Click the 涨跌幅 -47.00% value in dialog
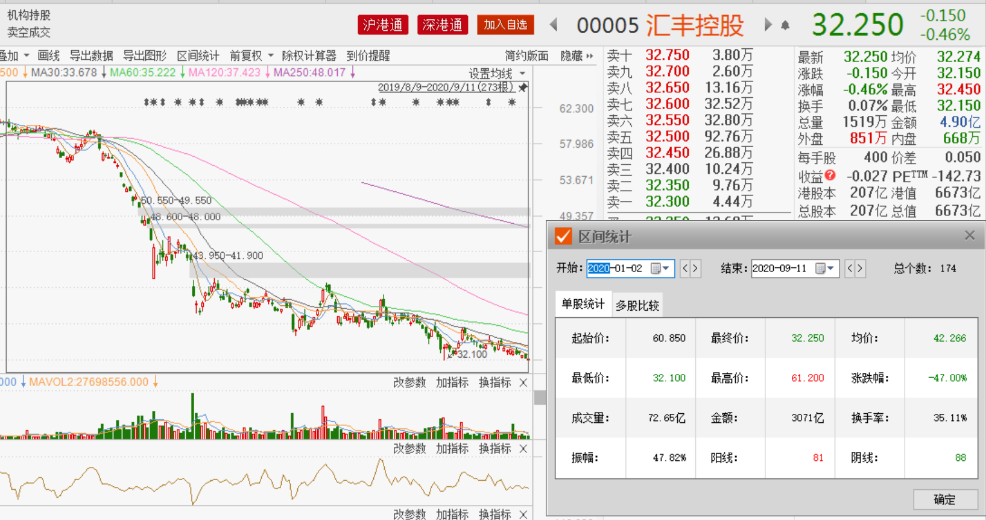The width and height of the screenshot is (986, 520). click(947, 378)
